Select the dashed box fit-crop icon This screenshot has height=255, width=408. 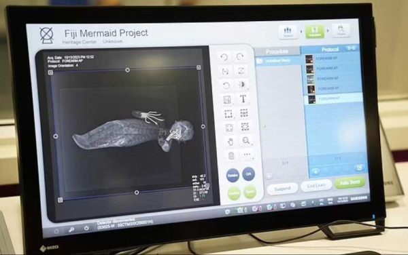click(x=245, y=127)
